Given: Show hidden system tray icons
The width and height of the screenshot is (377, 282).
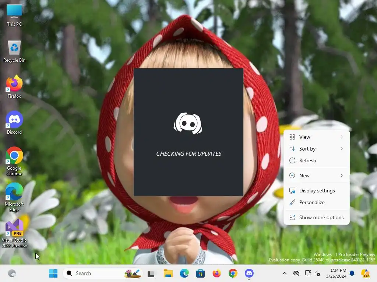Looking at the screenshot, I should click(285, 273).
